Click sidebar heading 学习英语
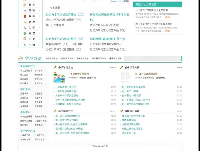The image size is (200, 151). coord(25,89)
